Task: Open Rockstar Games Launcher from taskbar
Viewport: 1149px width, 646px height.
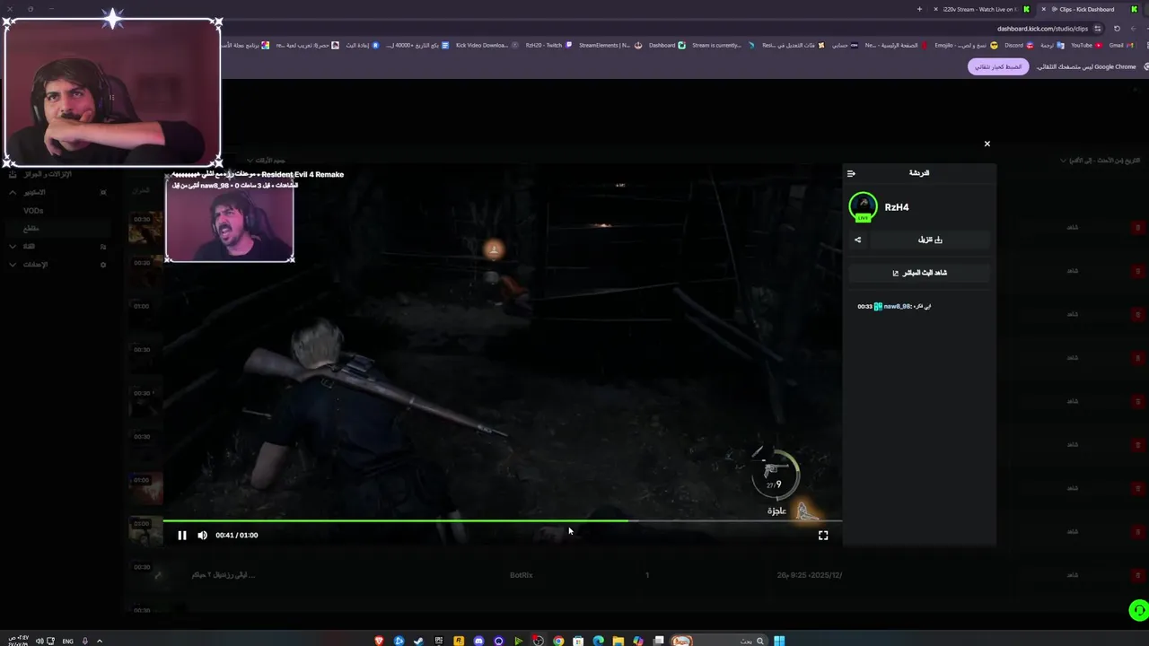Action: [x=459, y=641]
